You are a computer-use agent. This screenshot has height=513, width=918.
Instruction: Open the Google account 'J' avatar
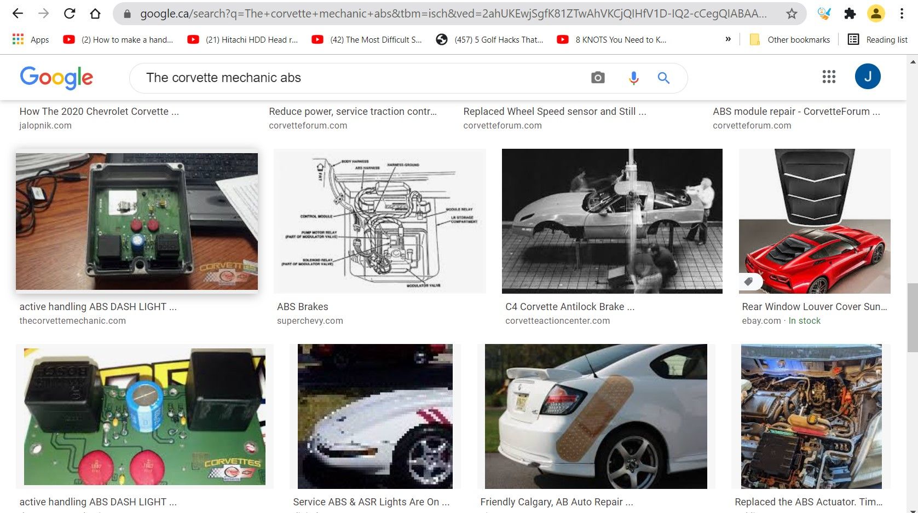[868, 77]
